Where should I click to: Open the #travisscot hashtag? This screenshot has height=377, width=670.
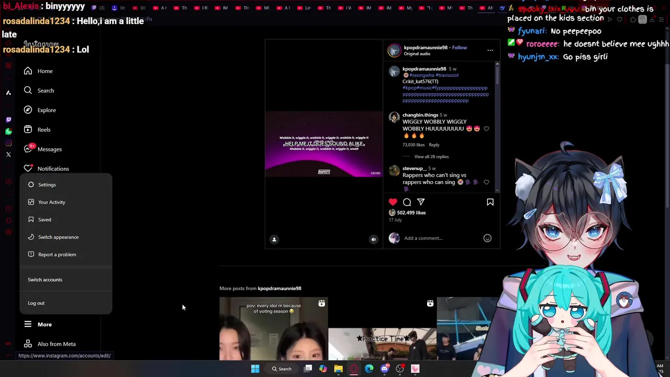pos(447,75)
